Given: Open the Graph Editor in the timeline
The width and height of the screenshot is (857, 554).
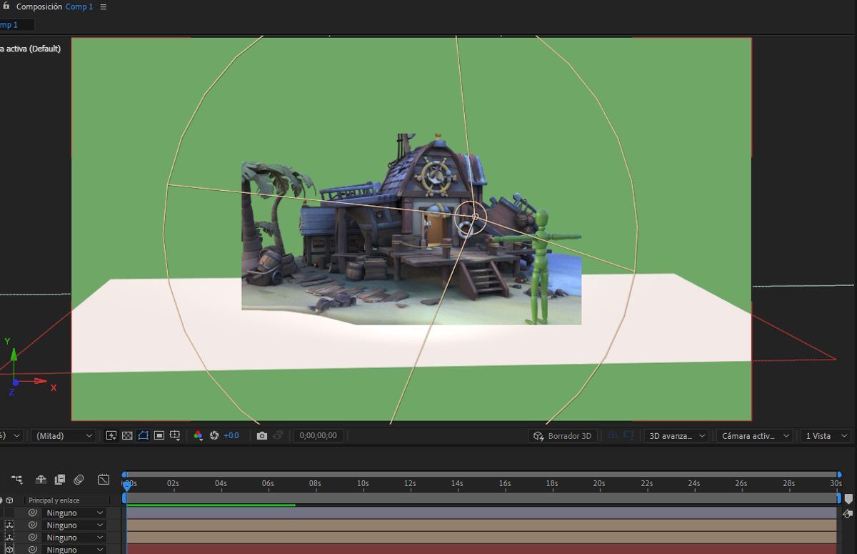Looking at the screenshot, I should click(x=103, y=480).
